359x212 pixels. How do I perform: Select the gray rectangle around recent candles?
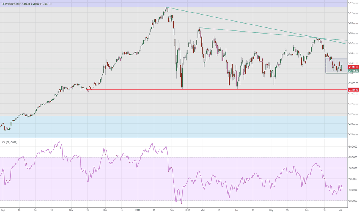click(337, 66)
